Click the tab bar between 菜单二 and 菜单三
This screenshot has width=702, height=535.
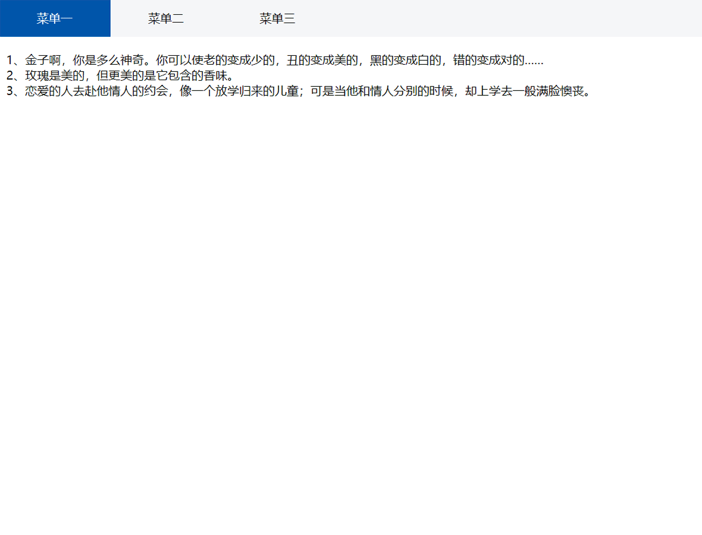point(222,18)
